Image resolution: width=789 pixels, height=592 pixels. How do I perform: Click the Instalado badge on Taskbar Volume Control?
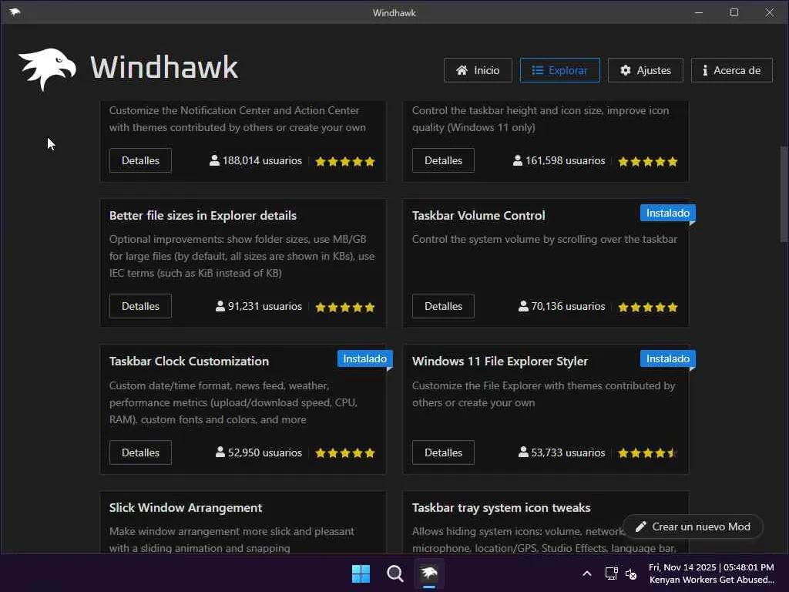(668, 213)
